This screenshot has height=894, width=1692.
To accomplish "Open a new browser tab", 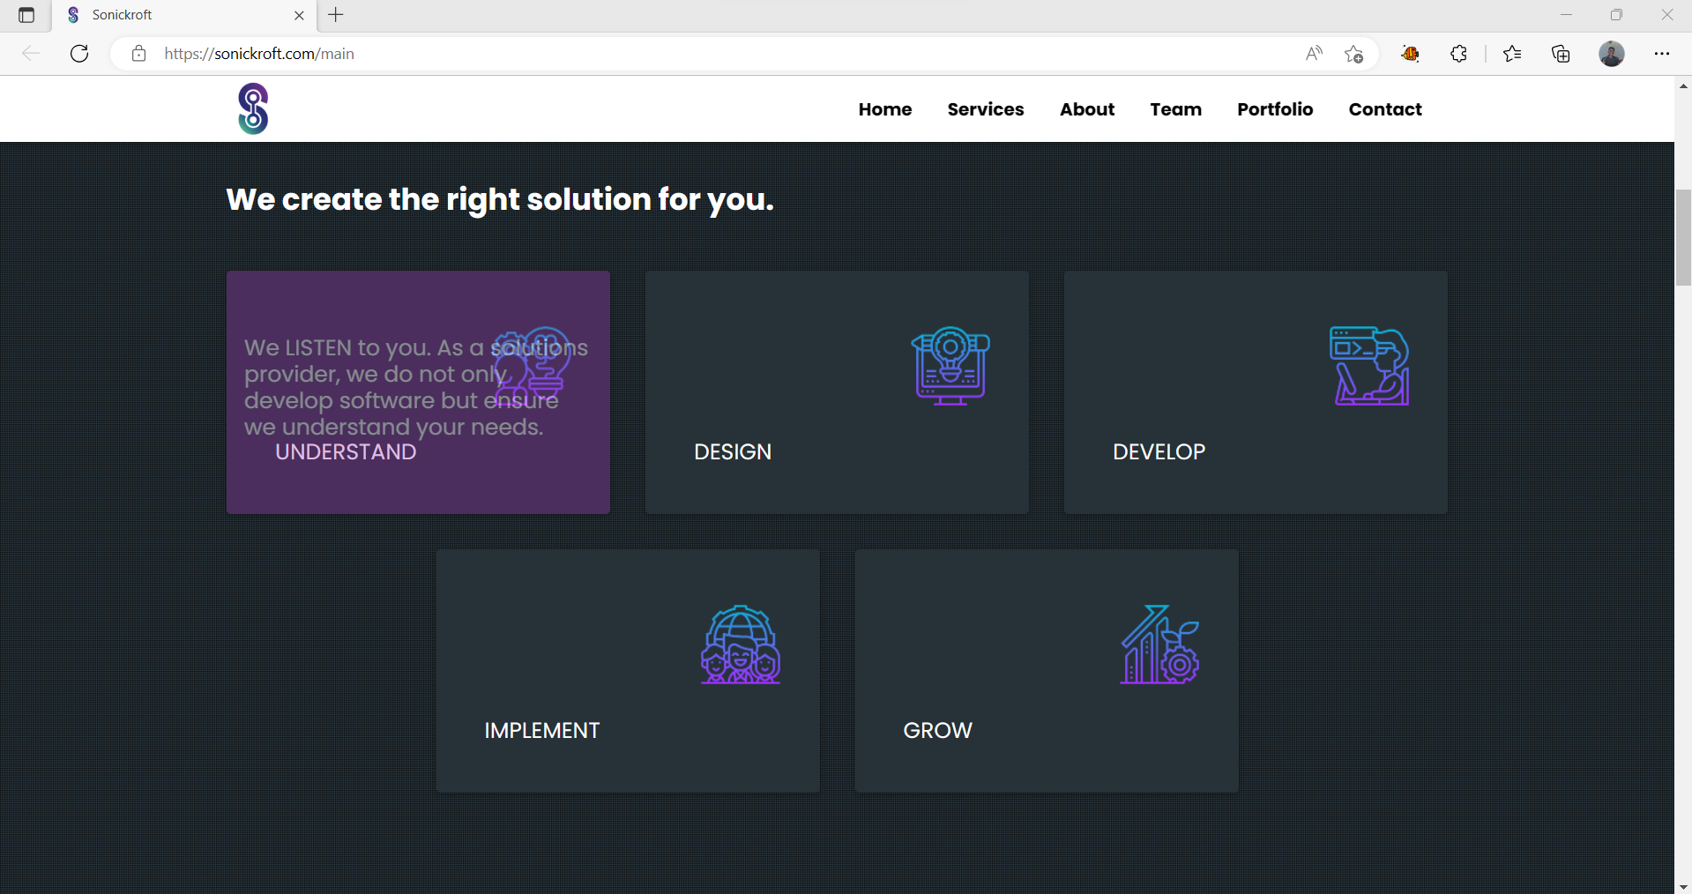I will 336,15.
